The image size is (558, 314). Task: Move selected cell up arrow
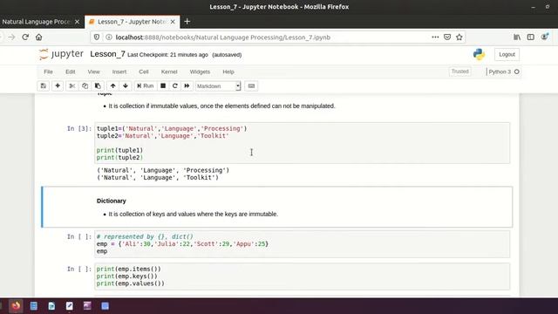(112, 85)
